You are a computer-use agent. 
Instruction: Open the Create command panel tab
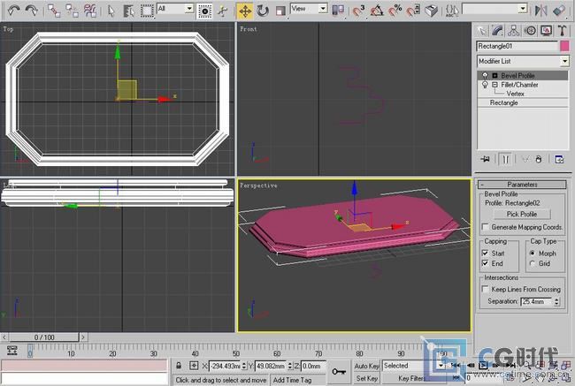pyautogui.click(x=482, y=31)
